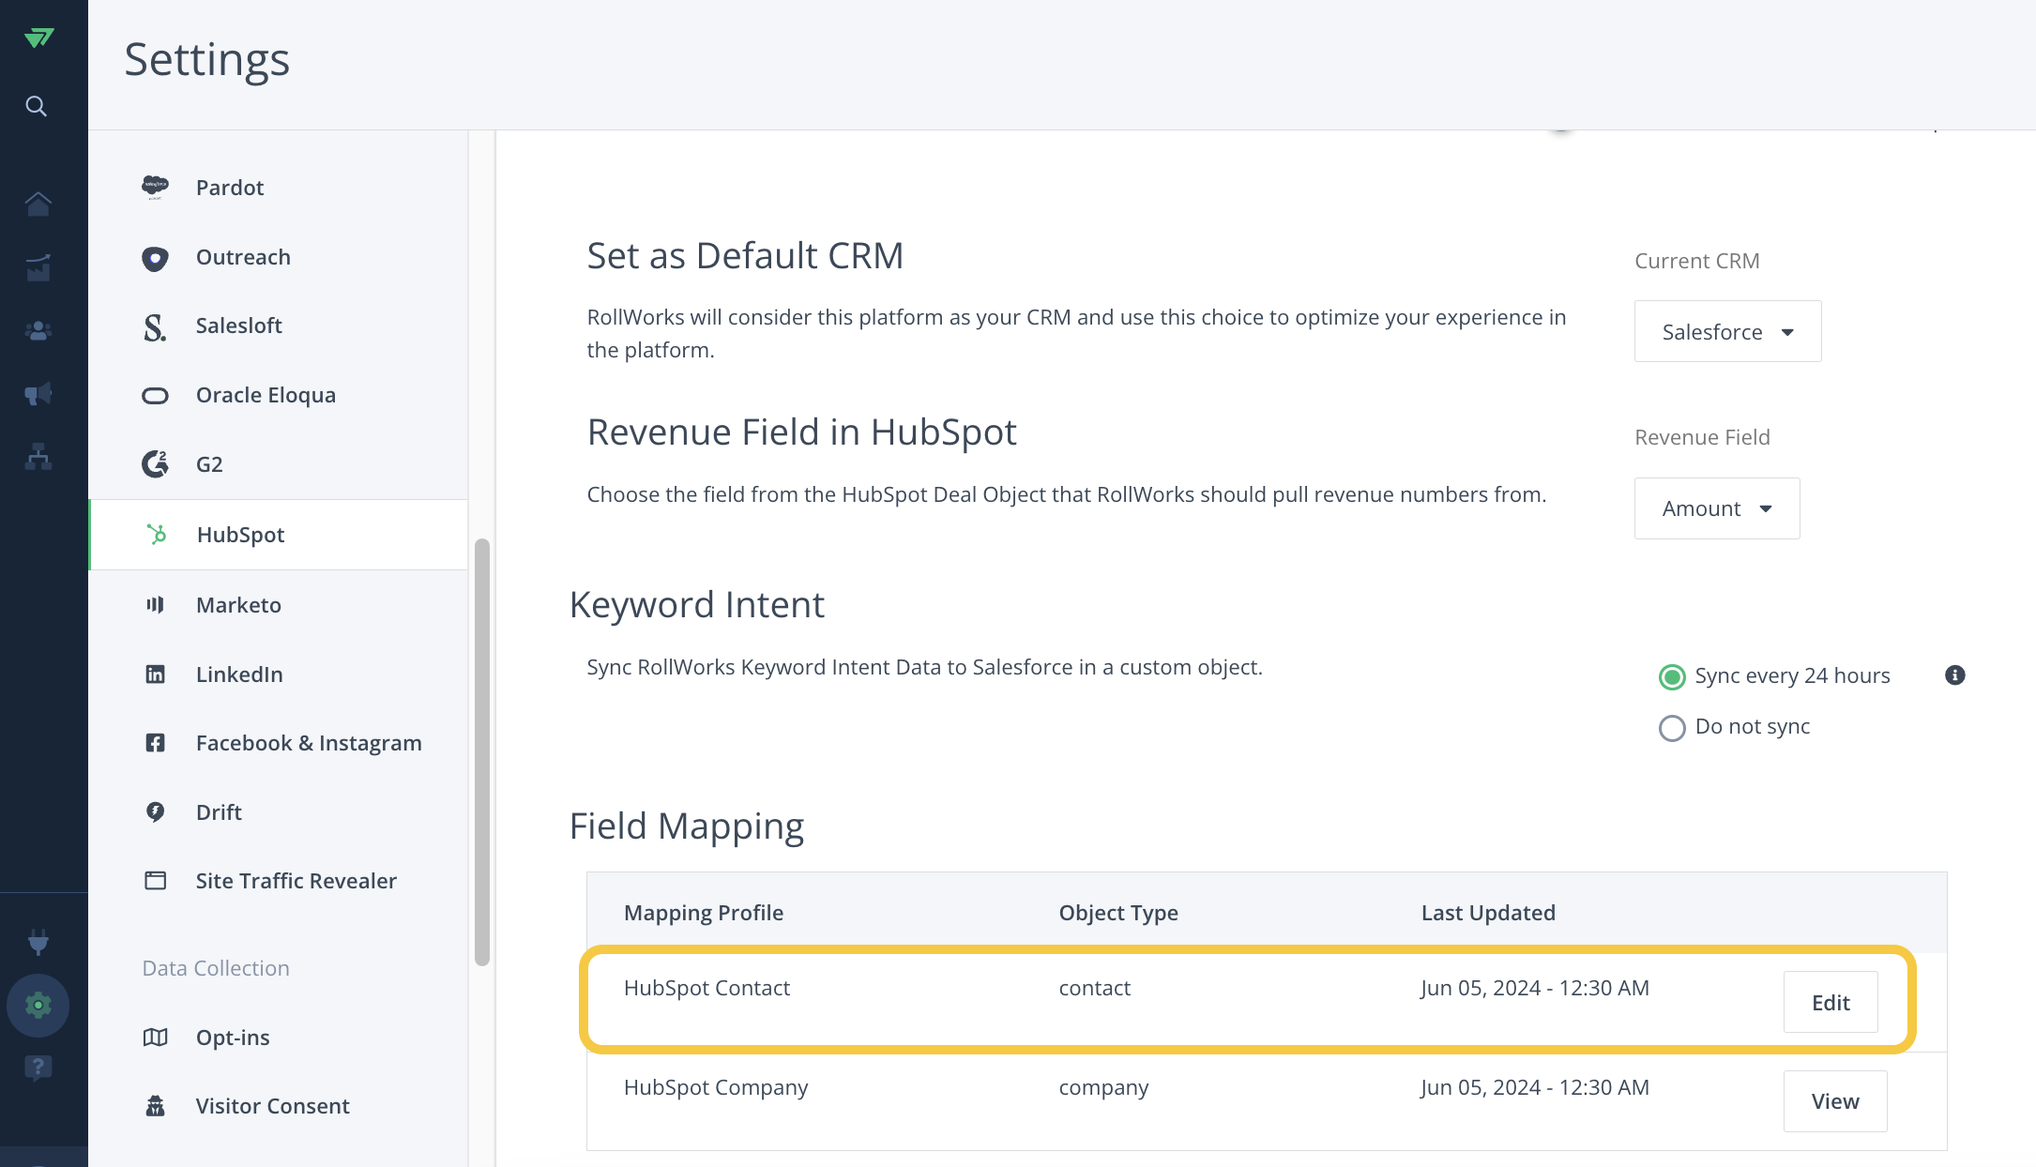Open search from the left rail

[36, 106]
